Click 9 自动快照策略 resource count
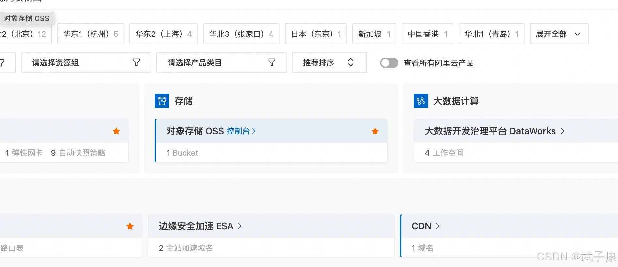 coord(78,153)
